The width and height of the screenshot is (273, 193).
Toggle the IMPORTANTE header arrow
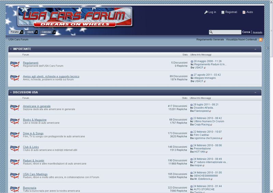pos(11,49)
